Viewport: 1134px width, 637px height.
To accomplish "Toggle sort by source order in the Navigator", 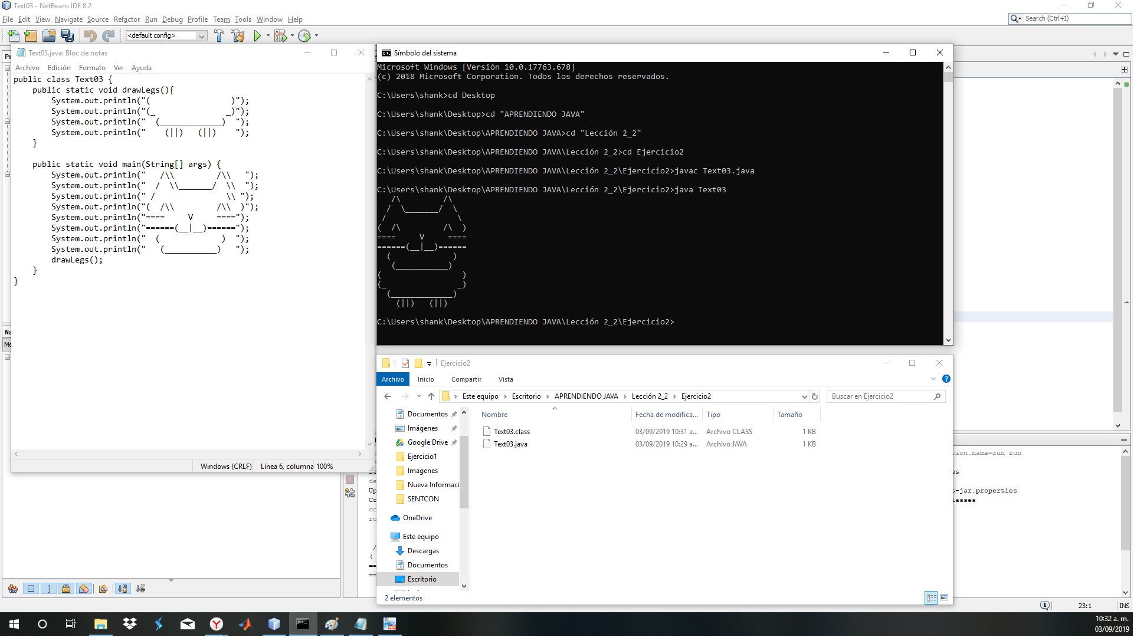I will pos(140,588).
